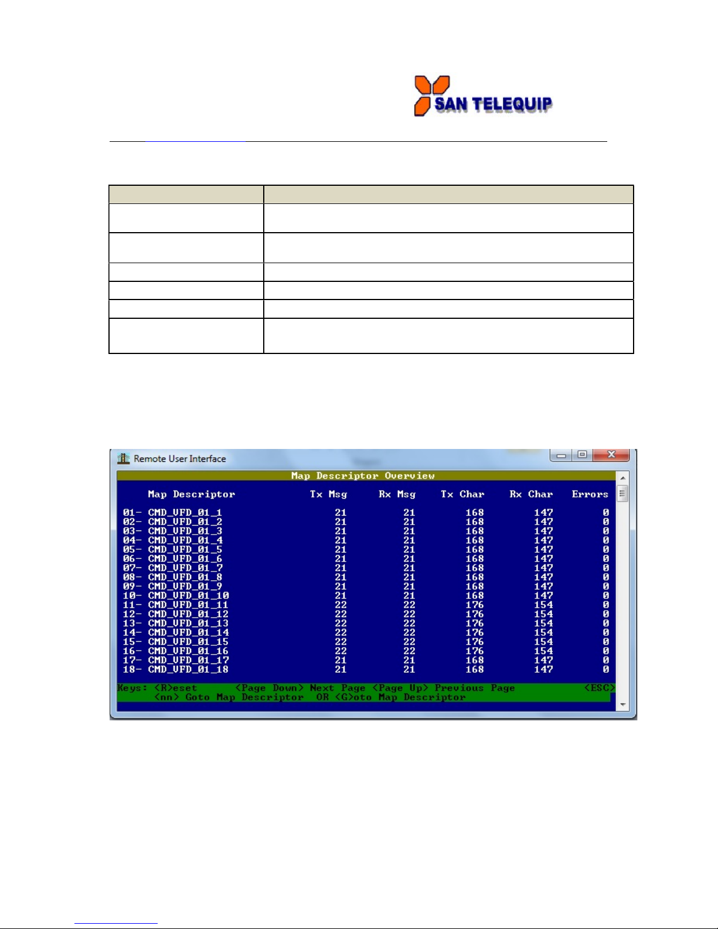Click Rx Char value 147 in CMD_VFD_01_9 row
Image resolution: width=718 pixels, height=929 pixels.
pyautogui.click(x=543, y=586)
